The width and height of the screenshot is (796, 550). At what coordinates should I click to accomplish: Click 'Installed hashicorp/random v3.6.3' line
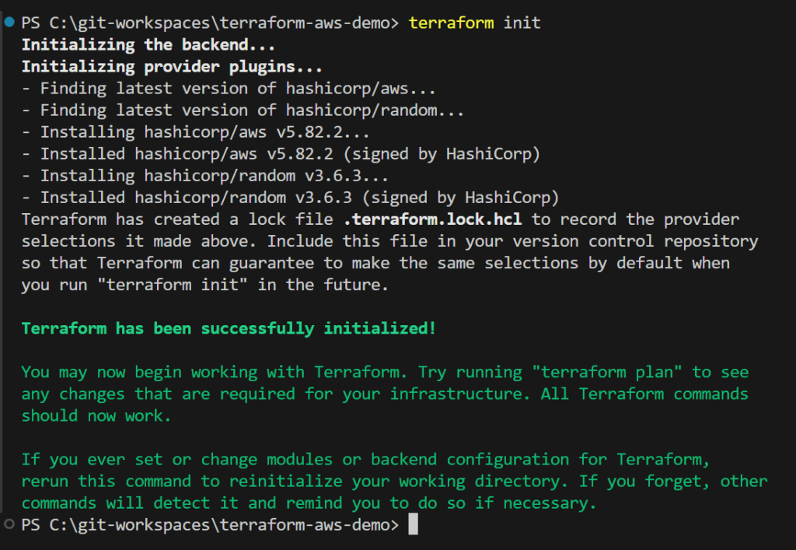(290, 198)
